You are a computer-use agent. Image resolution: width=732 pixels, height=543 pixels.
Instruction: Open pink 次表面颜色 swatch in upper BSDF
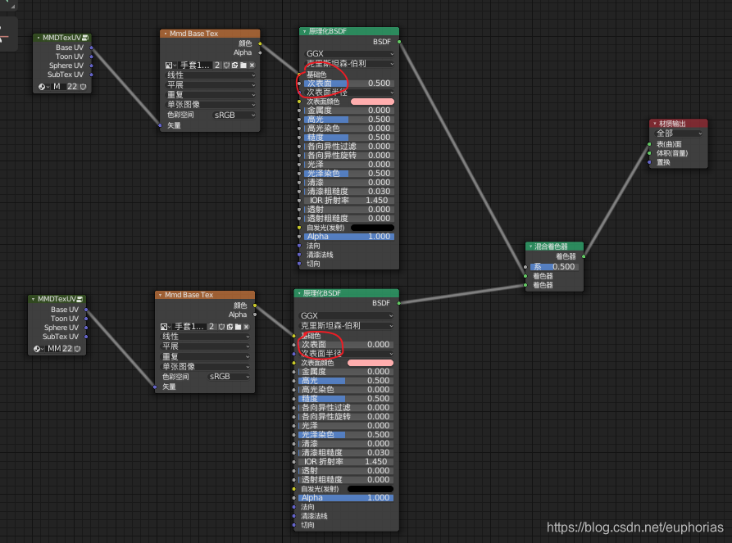(x=372, y=102)
